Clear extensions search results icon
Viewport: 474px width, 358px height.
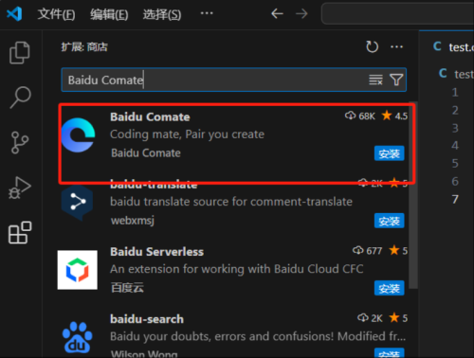[x=375, y=80]
